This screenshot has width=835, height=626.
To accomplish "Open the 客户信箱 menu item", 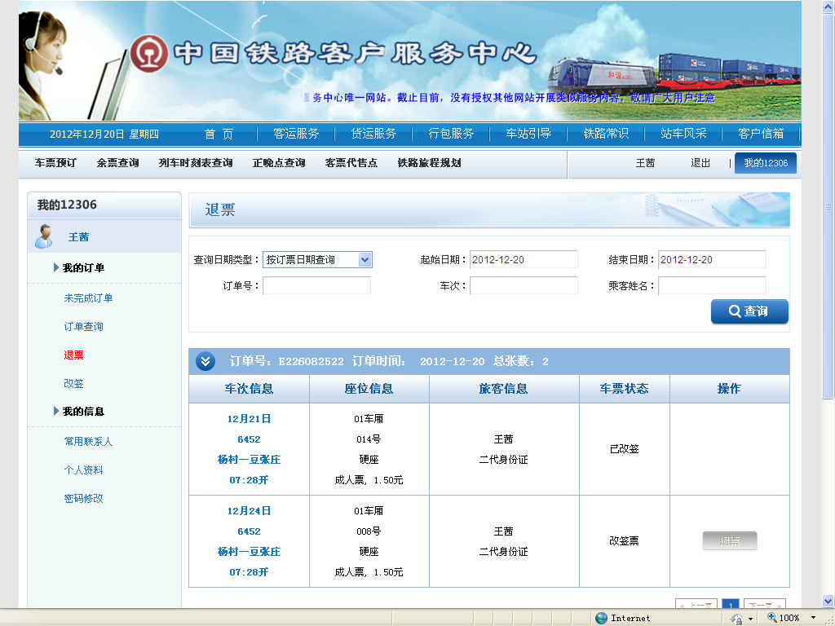I will (761, 134).
